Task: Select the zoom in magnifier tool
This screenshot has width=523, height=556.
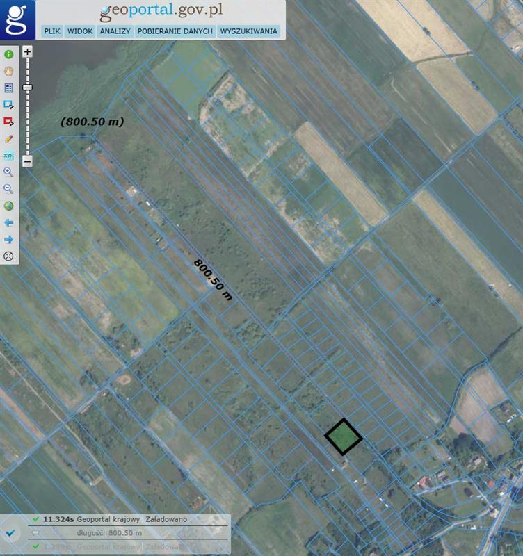Action: pos(9,172)
